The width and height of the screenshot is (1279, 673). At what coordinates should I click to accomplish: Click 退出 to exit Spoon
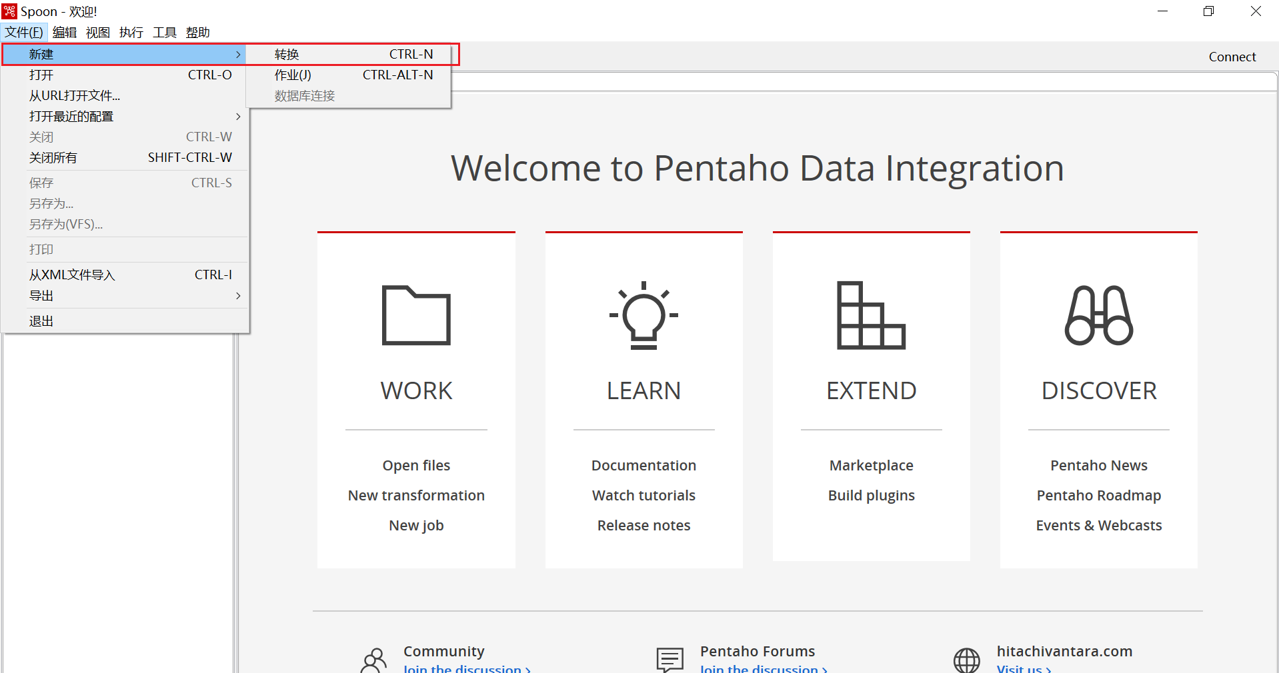pos(41,321)
